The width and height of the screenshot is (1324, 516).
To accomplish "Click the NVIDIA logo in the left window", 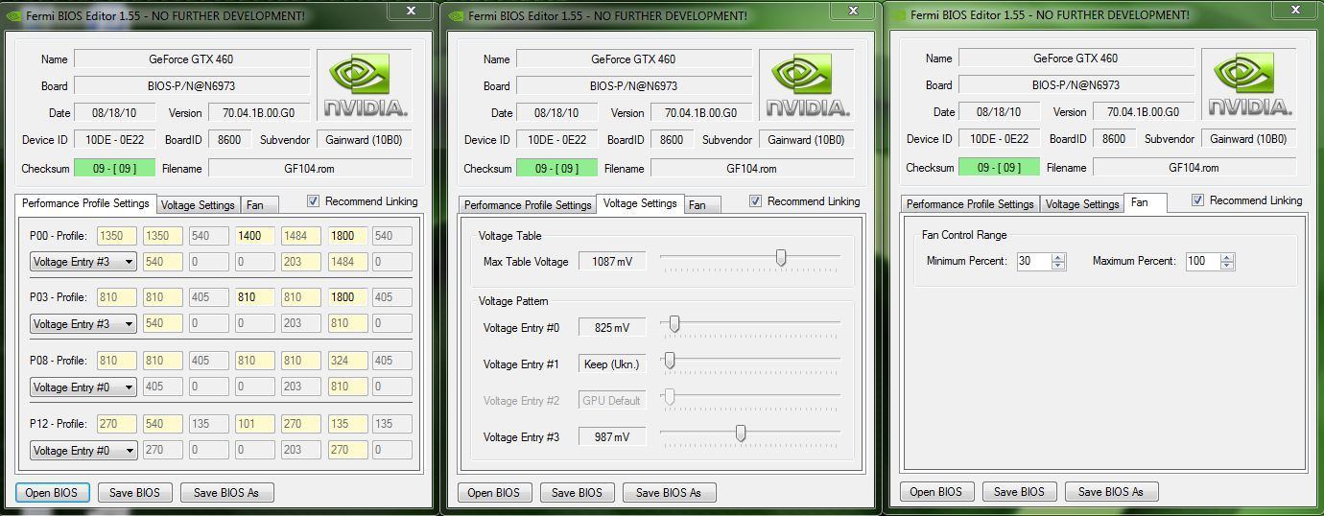I will coord(366,84).
